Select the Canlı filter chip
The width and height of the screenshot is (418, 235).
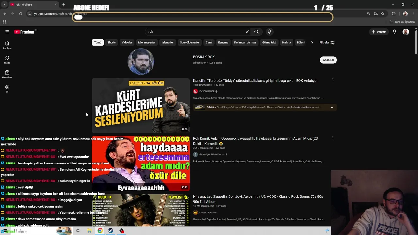(x=209, y=42)
